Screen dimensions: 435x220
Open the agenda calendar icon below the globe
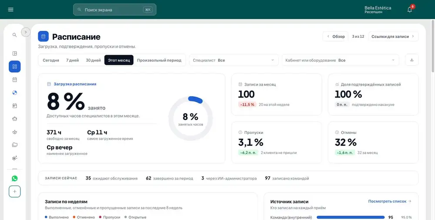[x=15, y=106]
